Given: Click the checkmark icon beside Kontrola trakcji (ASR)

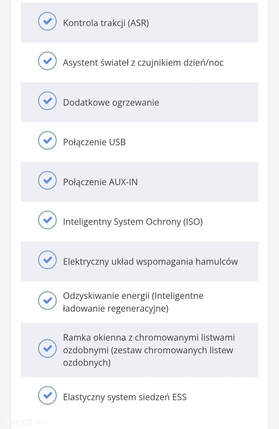Looking at the screenshot, I should (x=47, y=21).
